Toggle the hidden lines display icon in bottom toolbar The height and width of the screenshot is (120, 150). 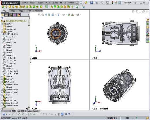pos(59,114)
